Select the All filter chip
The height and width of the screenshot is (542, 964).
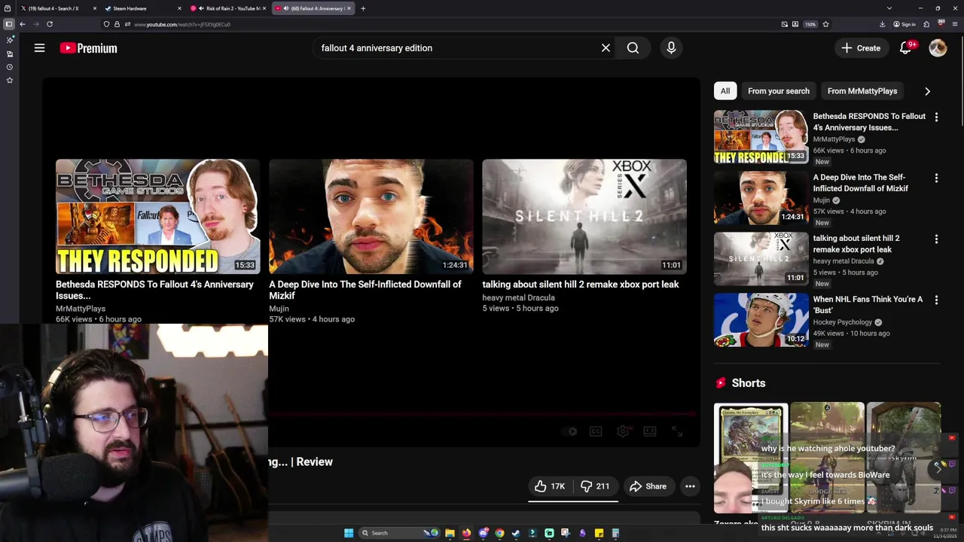pyautogui.click(x=725, y=91)
